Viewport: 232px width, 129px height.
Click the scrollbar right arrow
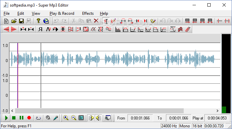217,111
